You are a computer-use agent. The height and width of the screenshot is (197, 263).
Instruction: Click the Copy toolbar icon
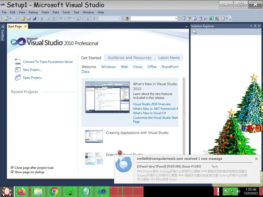(48, 18)
